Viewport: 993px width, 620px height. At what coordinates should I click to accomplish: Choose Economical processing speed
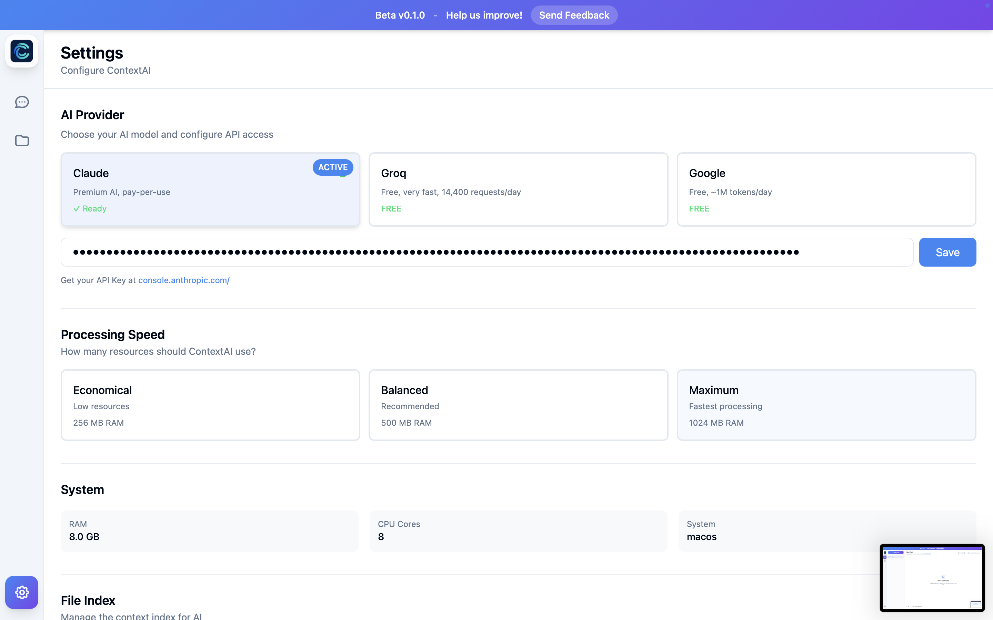coord(210,405)
